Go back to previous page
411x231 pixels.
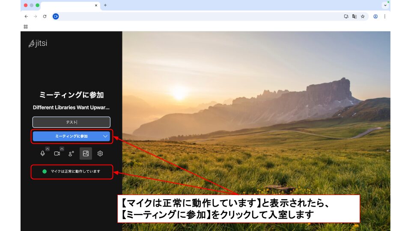click(x=26, y=16)
